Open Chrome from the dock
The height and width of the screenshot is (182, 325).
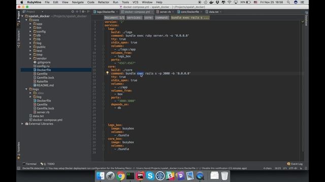(120, 176)
